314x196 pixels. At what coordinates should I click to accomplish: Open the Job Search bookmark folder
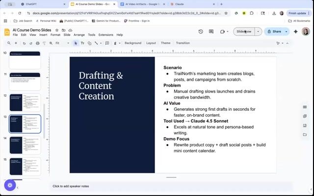pyautogui.click(x=23, y=21)
